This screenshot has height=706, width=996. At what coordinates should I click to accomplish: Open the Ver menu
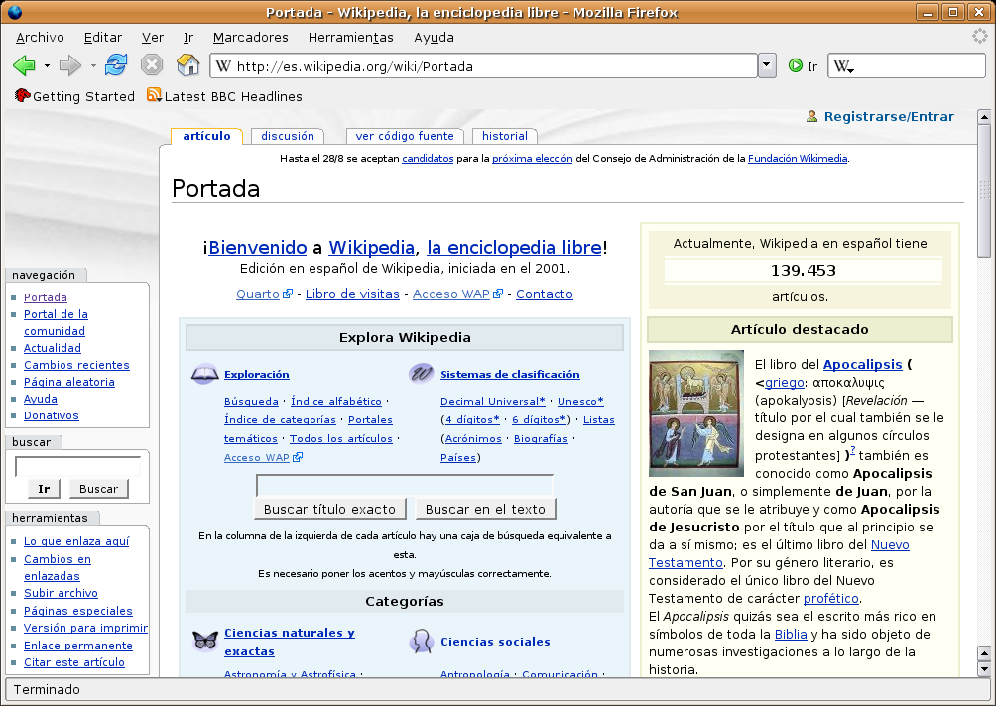tap(153, 37)
